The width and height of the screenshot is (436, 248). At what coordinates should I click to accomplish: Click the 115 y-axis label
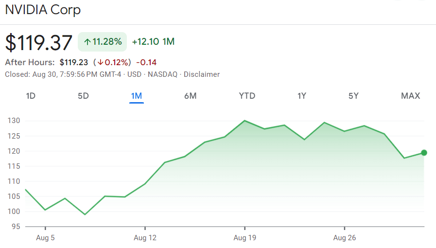14,166
